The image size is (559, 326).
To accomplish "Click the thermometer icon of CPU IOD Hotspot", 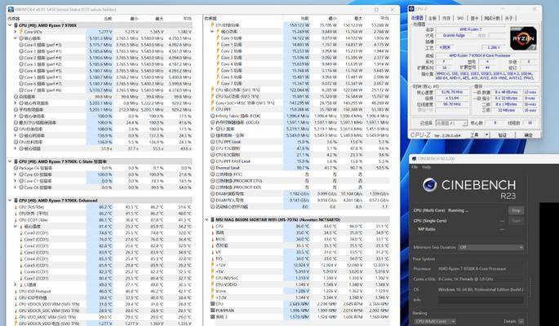I will pyautogui.click(x=16, y=291).
